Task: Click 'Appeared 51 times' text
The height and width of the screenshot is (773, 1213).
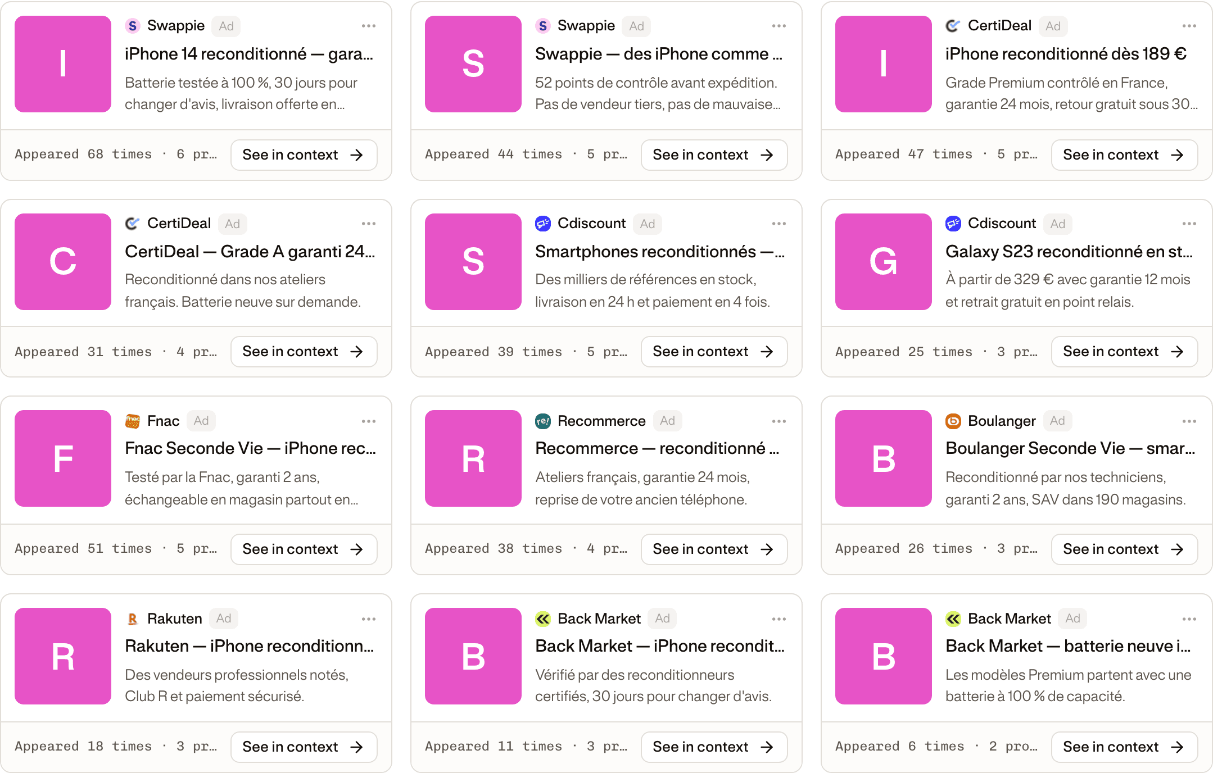Action: tap(83, 549)
